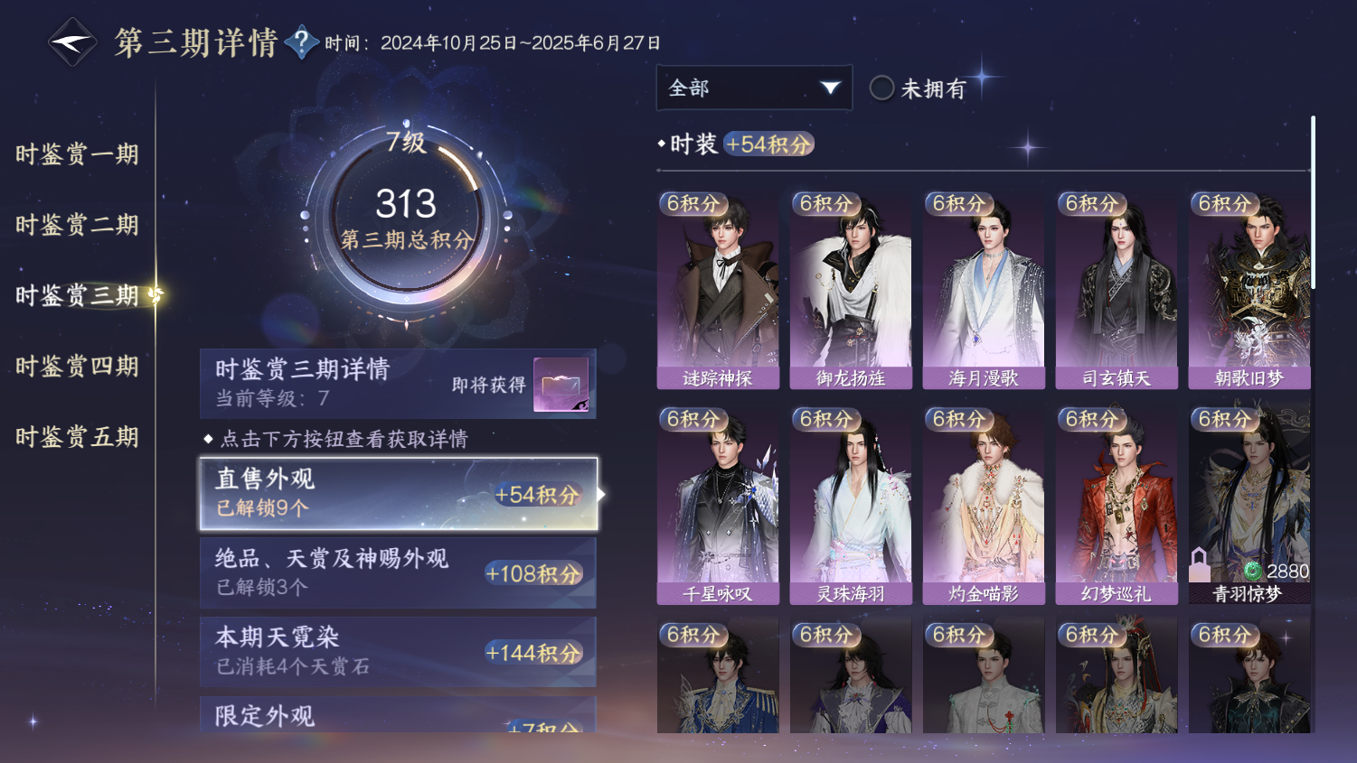1357x763 pixels.
Task: Open the 全部 filter dropdown
Action: point(754,88)
